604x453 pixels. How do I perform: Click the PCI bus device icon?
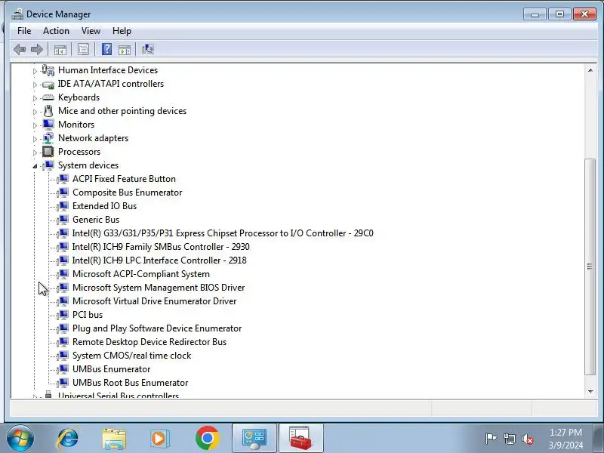63,315
